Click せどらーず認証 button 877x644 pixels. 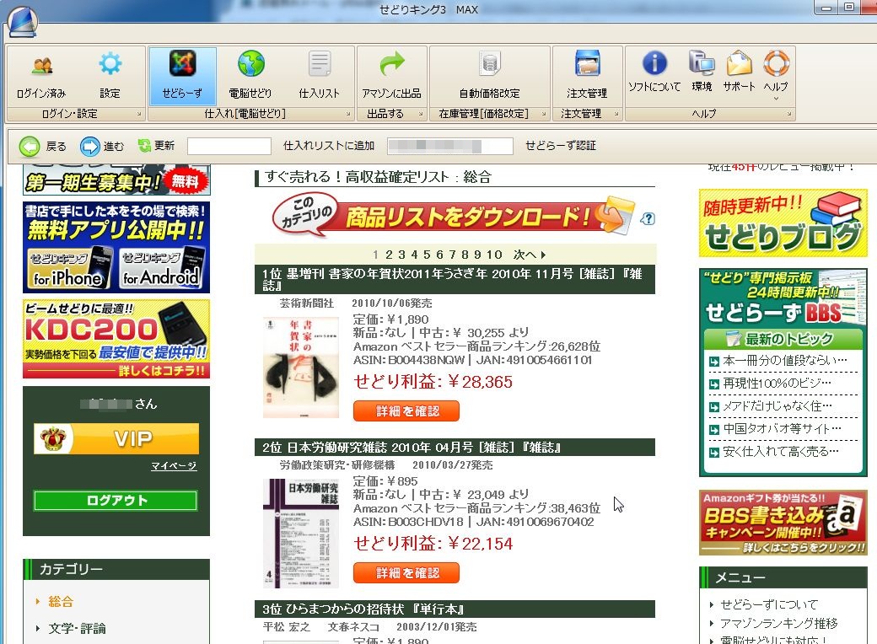[561, 146]
